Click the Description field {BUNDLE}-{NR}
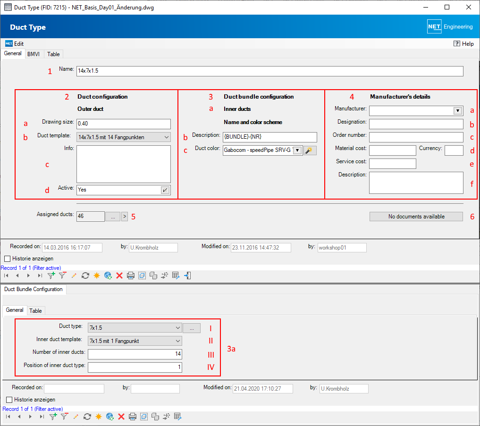The width and height of the screenshot is (480, 426). click(269, 137)
